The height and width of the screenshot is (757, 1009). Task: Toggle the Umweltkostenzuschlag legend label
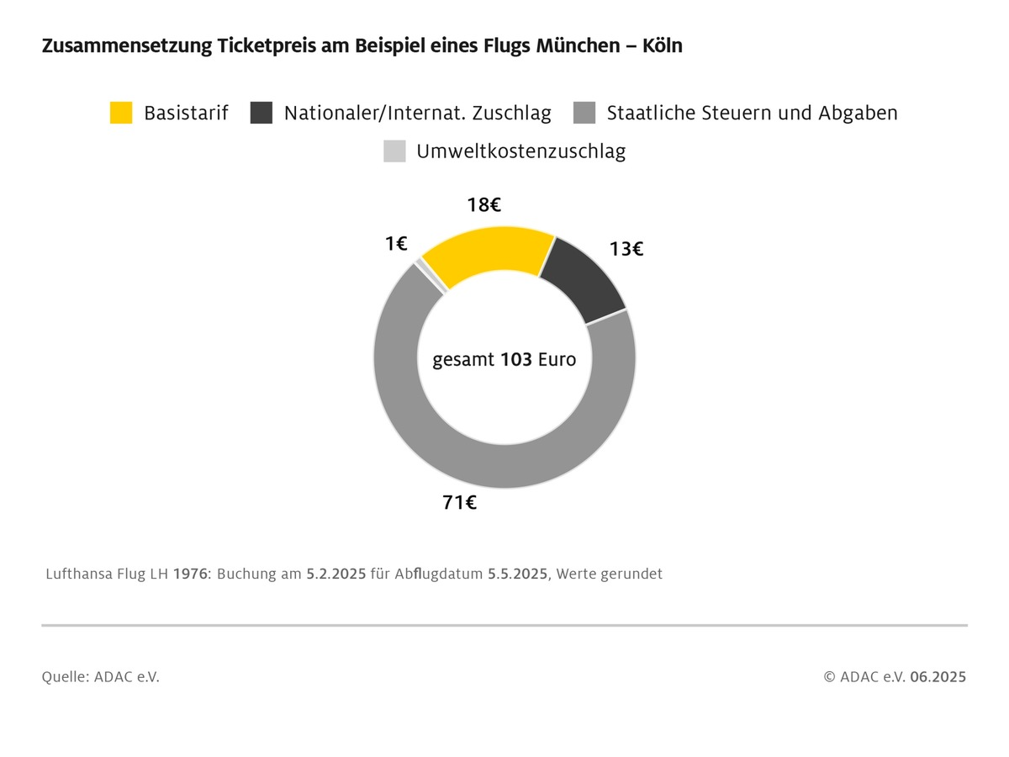(520, 151)
